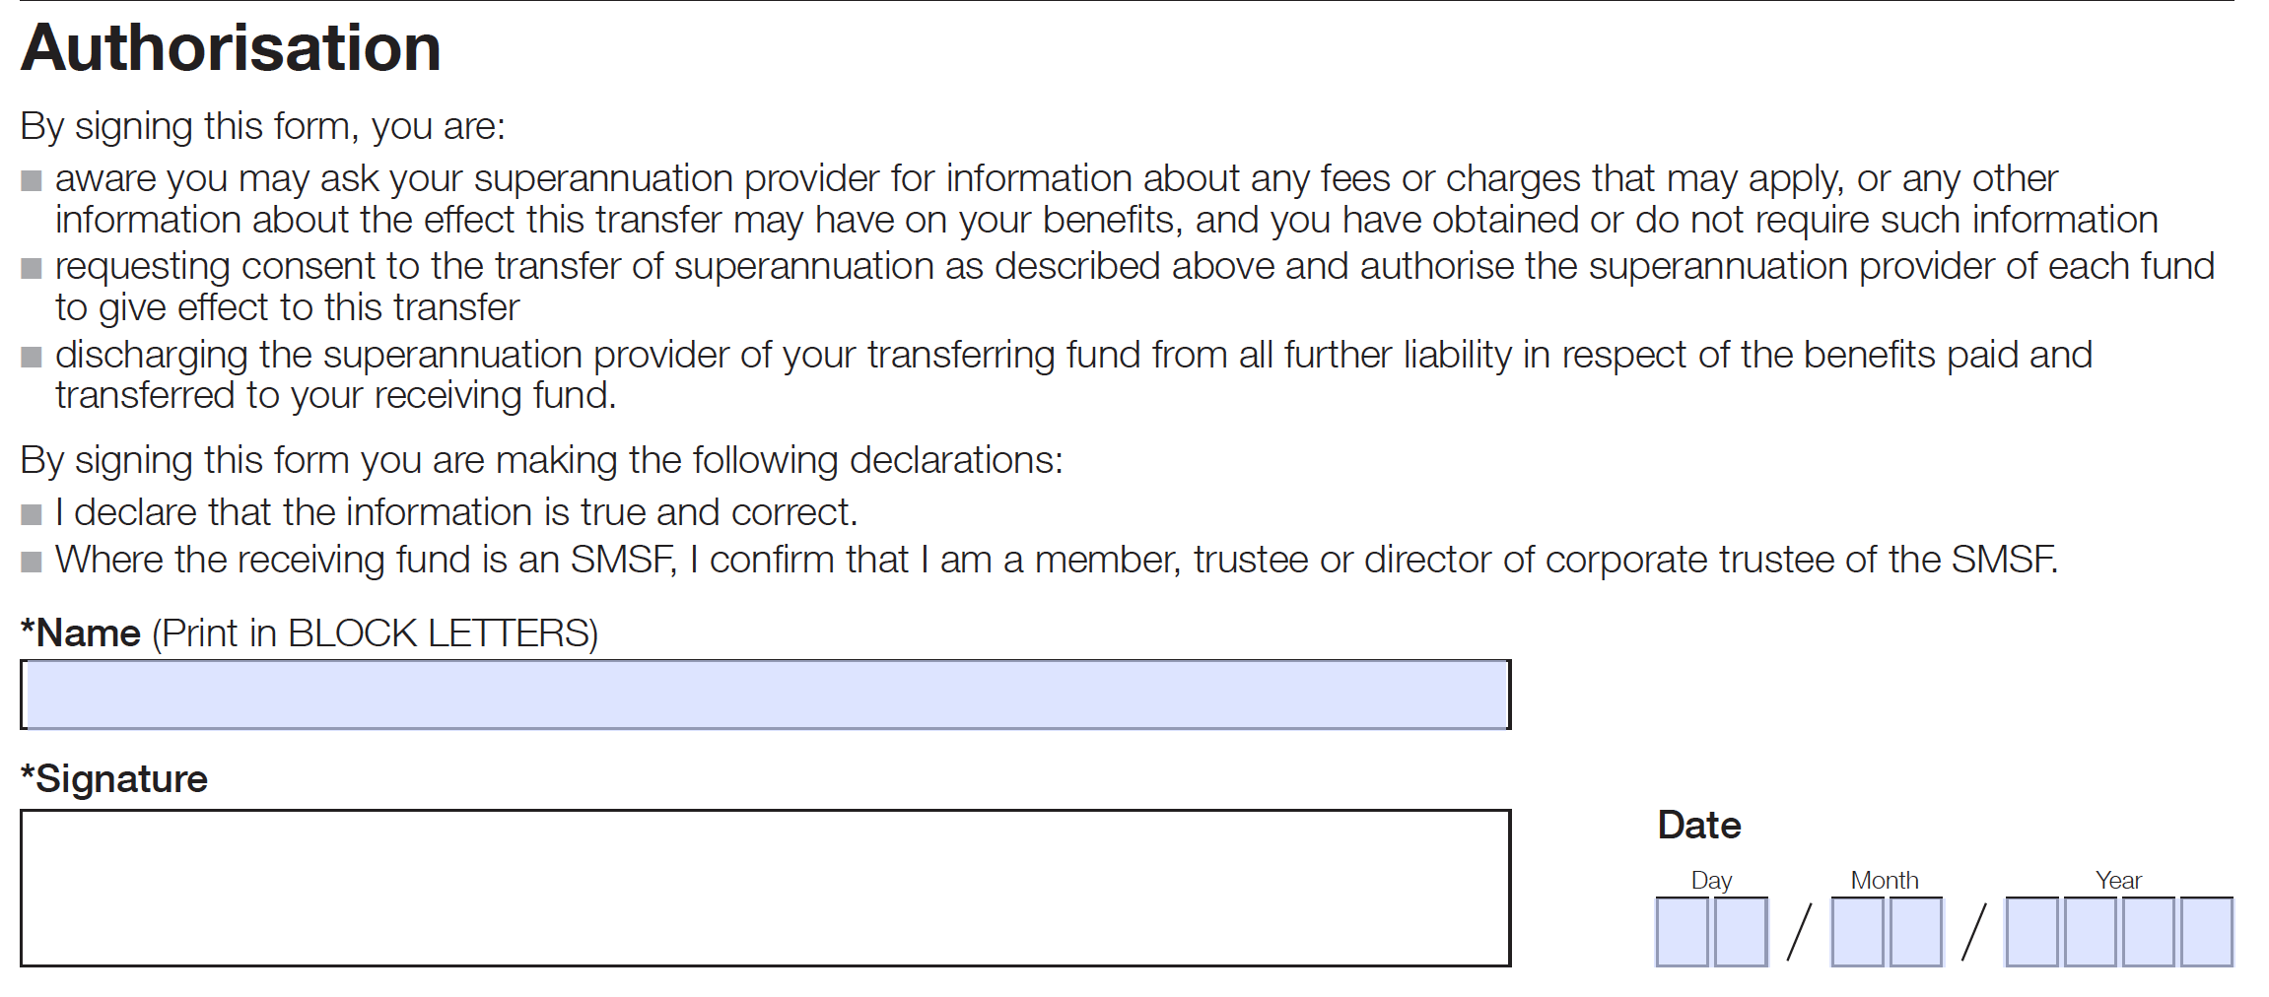Select the second Month digit box

[1916, 932]
